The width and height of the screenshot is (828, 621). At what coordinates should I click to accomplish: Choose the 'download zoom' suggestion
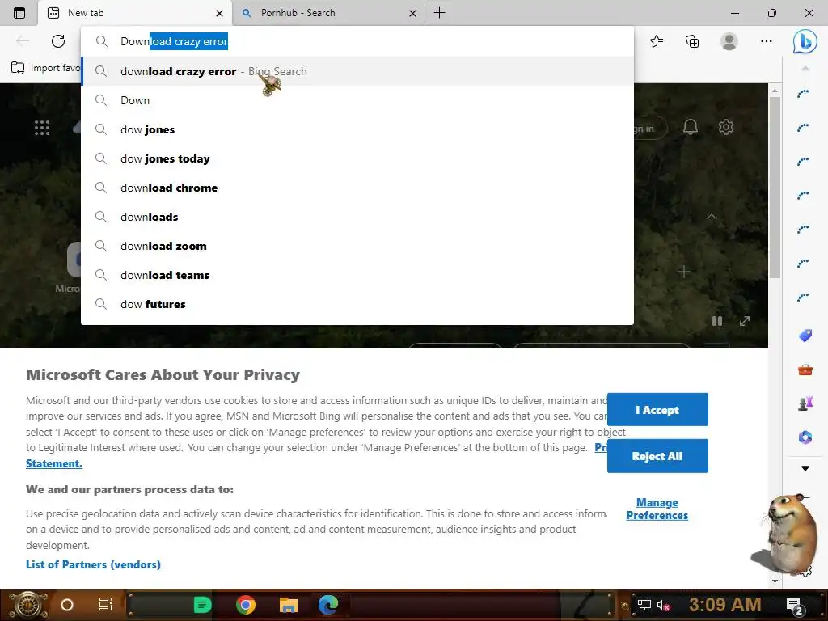coord(357,246)
